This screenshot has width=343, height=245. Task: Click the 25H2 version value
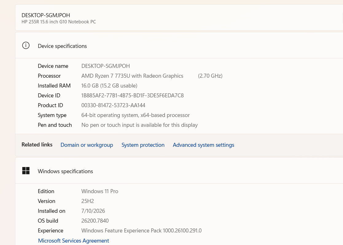(88, 201)
